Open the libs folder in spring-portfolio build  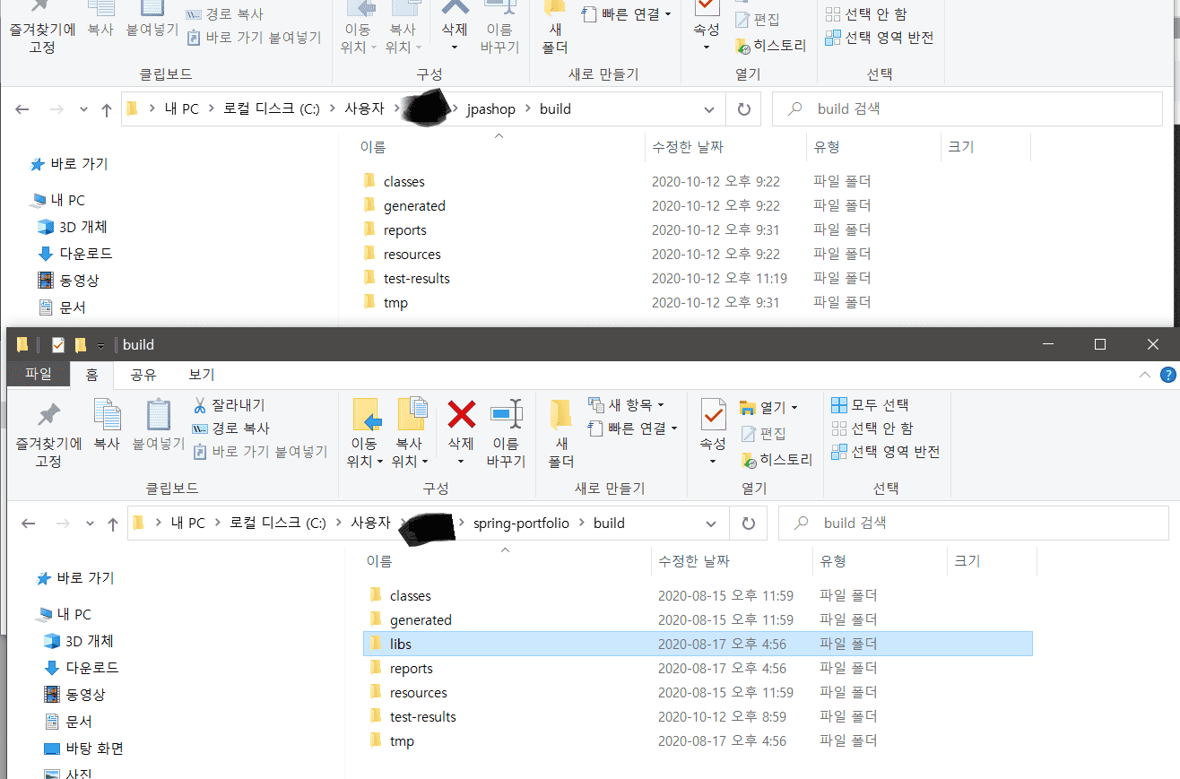pos(400,643)
